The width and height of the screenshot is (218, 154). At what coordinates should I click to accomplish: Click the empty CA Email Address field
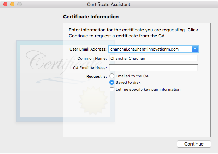coord(153,68)
